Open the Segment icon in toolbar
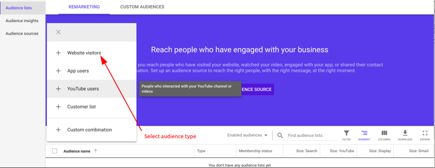This screenshot has height=168, width=435. 364,133
